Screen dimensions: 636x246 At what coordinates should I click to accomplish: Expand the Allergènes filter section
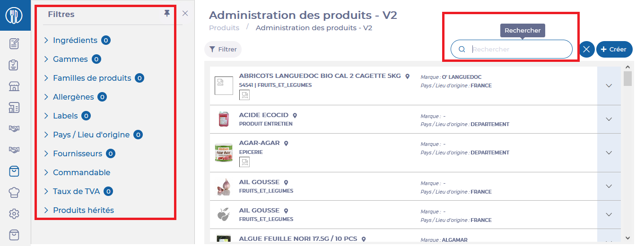point(75,97)
